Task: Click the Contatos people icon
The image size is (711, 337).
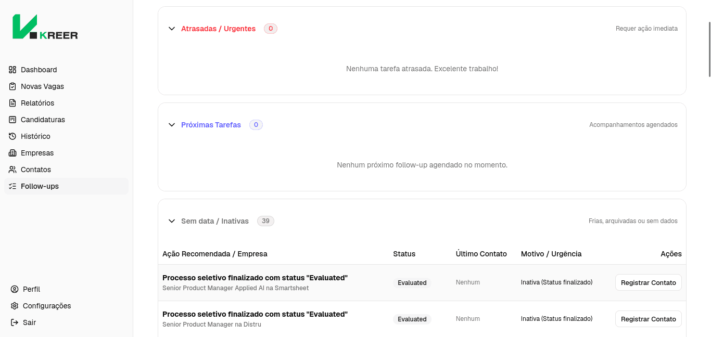Action: click(12, 170)
